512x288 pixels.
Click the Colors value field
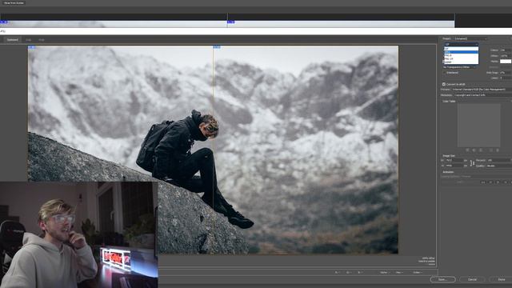(506, 50)
